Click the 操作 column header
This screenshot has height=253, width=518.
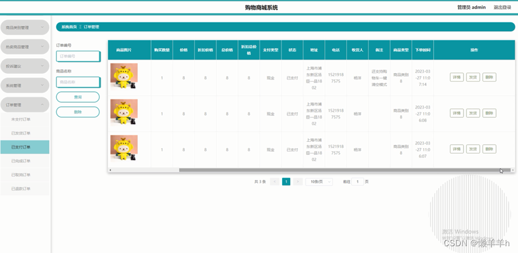point(474,50)
